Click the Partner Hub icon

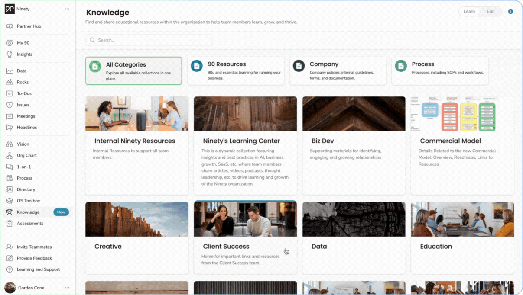click(x=10, y=26)
